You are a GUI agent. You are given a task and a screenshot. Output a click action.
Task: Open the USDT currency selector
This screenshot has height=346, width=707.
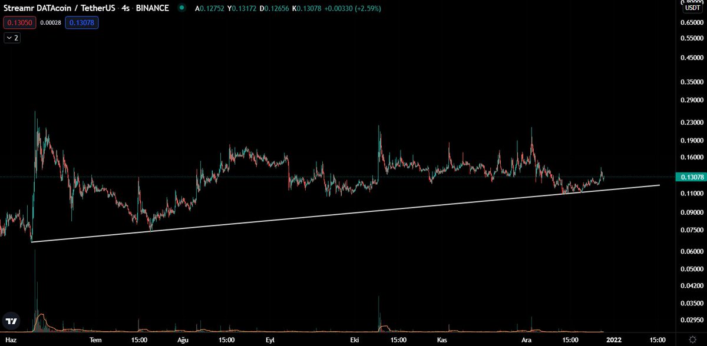692,8
